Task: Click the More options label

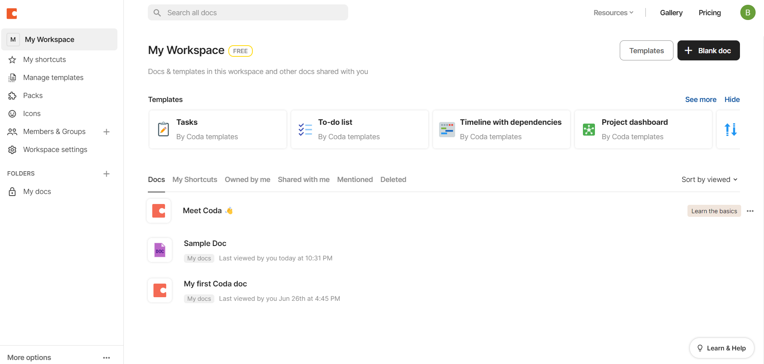Action: [x=29, y=358]
